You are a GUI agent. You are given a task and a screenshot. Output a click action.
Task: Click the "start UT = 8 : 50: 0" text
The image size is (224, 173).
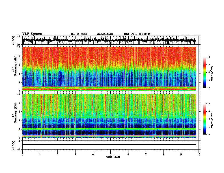click(x=137, y=34)
